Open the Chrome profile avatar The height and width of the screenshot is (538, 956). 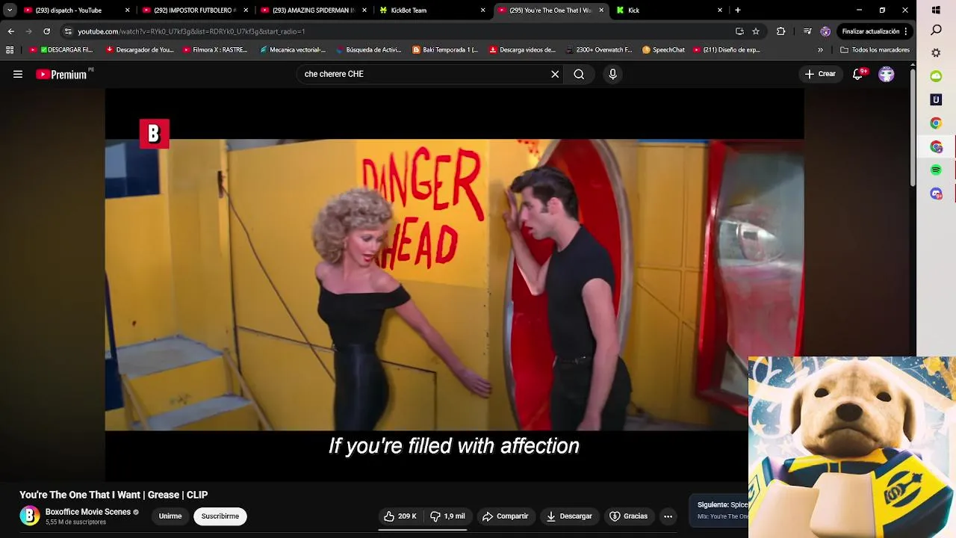tap(825, 31)
